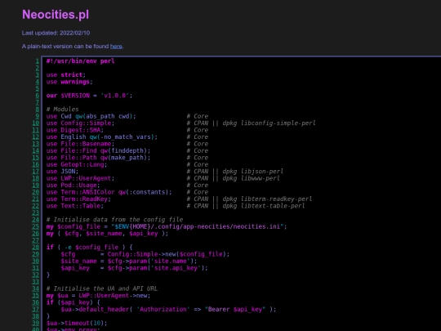This screenshot has height=331, width=441.
Task: Click 'use LWP::UserAgent;' statement
Action: coord(80,178)
